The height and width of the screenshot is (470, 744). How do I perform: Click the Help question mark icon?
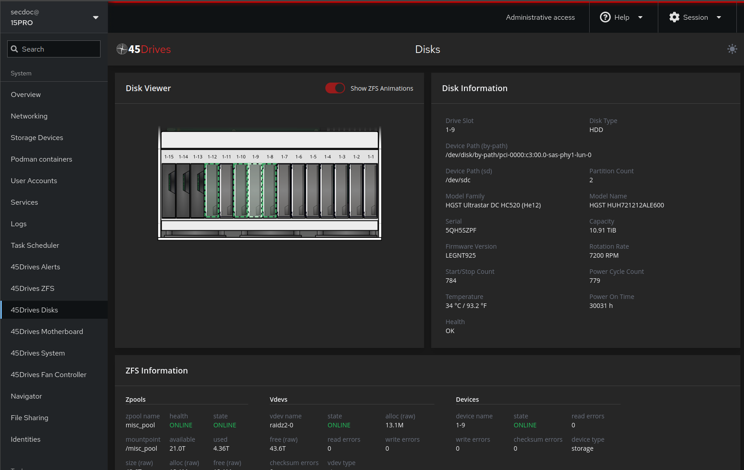coord(605,17)
